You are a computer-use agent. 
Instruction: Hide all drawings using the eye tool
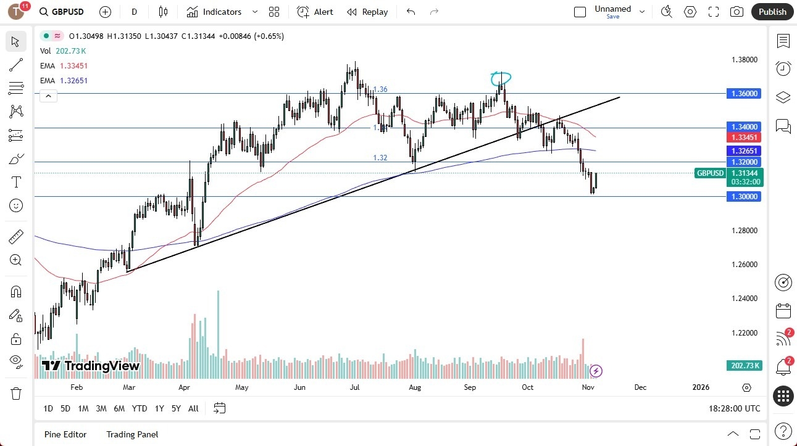coord(16,363)
